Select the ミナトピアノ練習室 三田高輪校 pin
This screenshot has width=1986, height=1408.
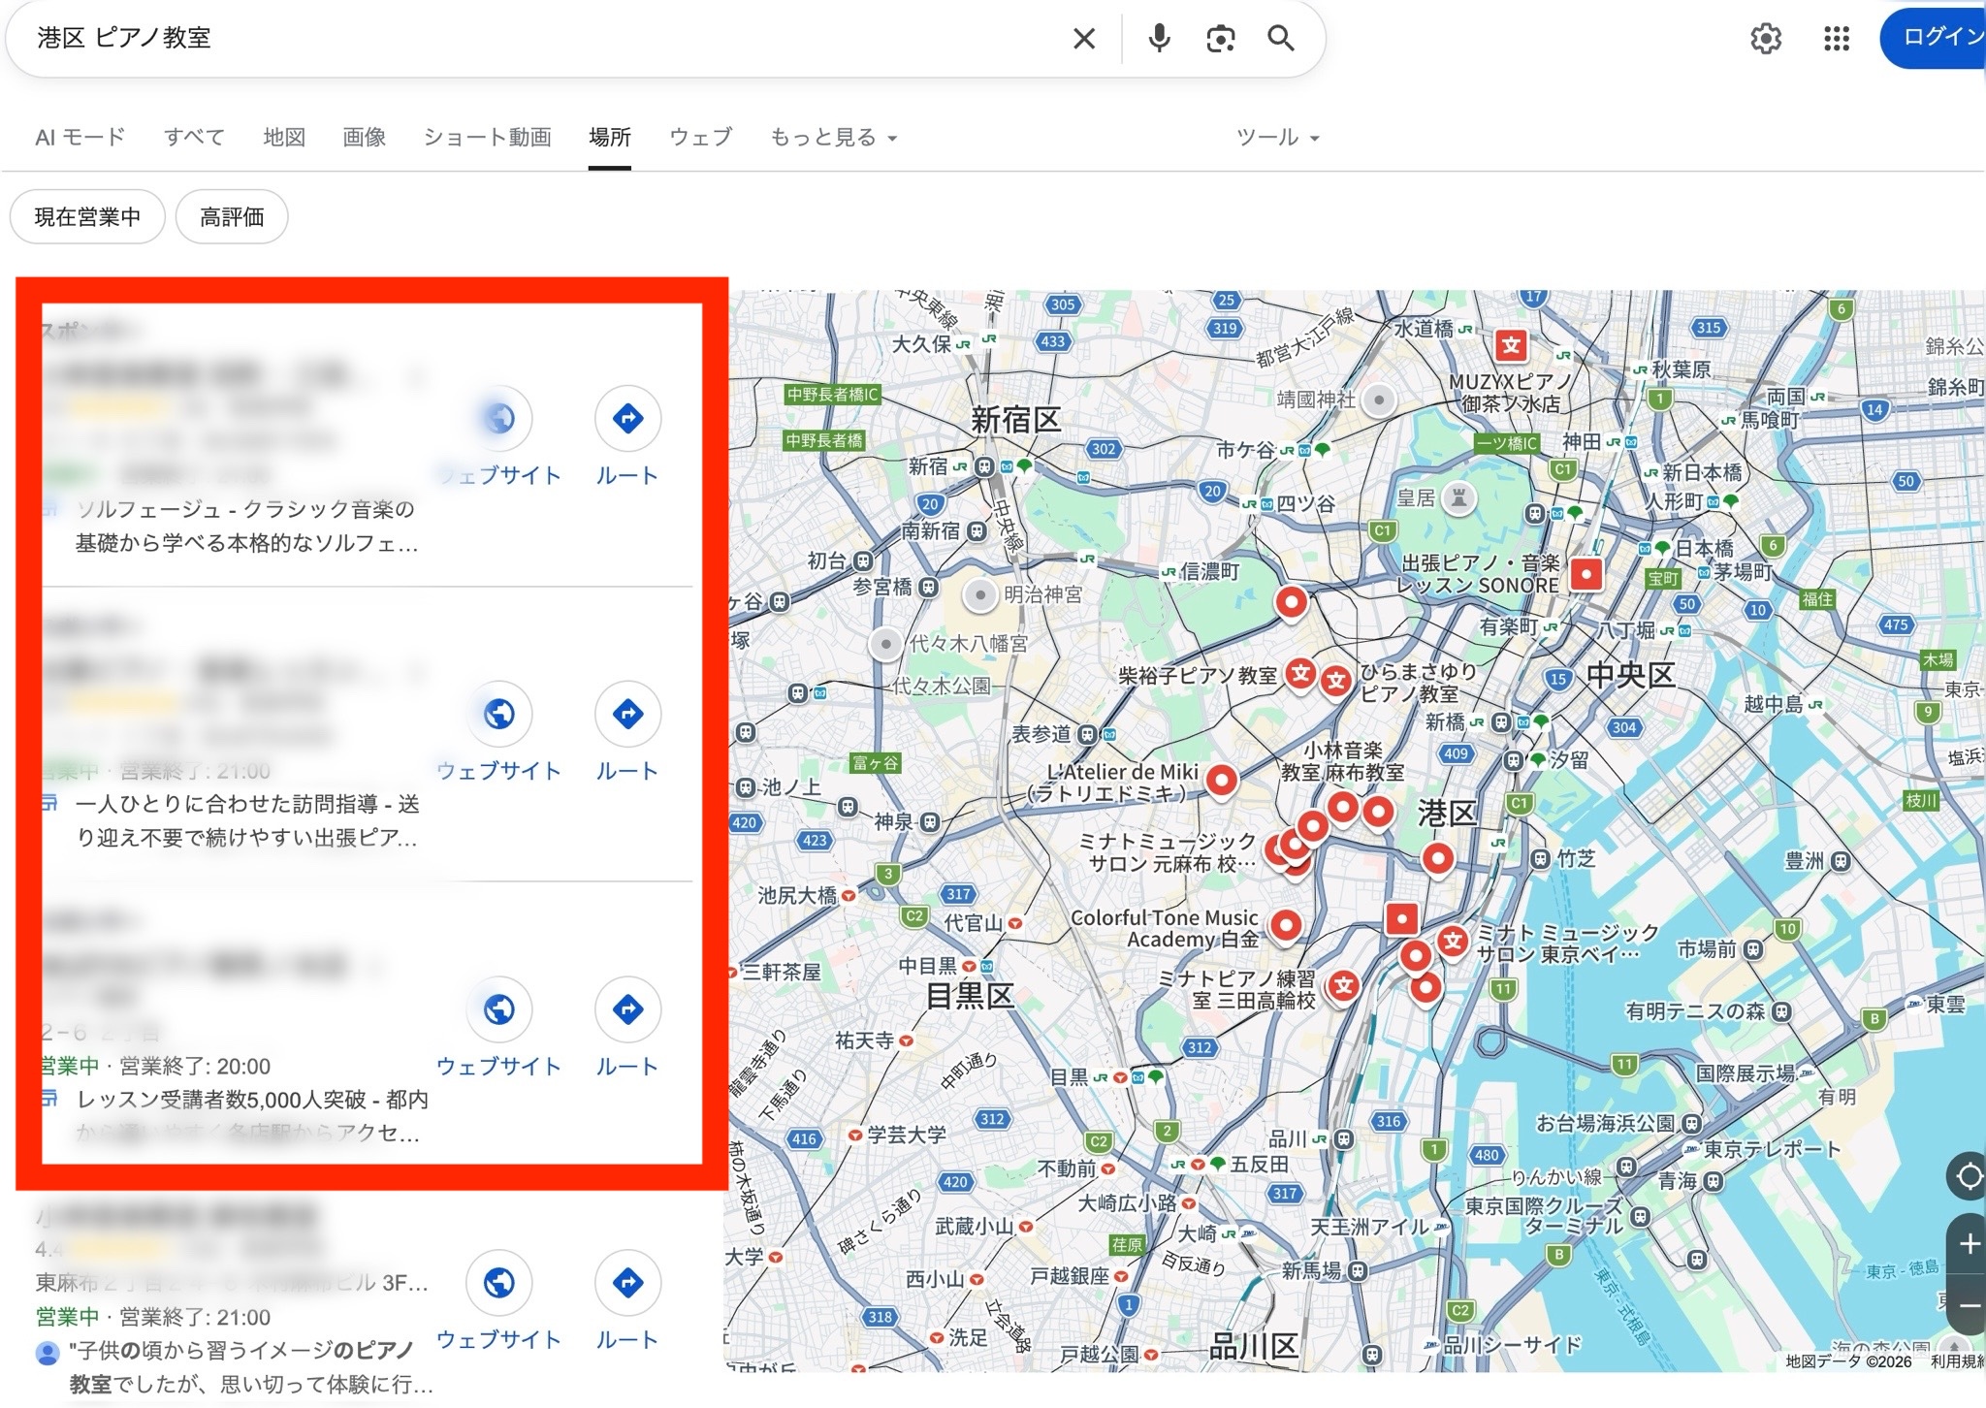(1343, 987)
